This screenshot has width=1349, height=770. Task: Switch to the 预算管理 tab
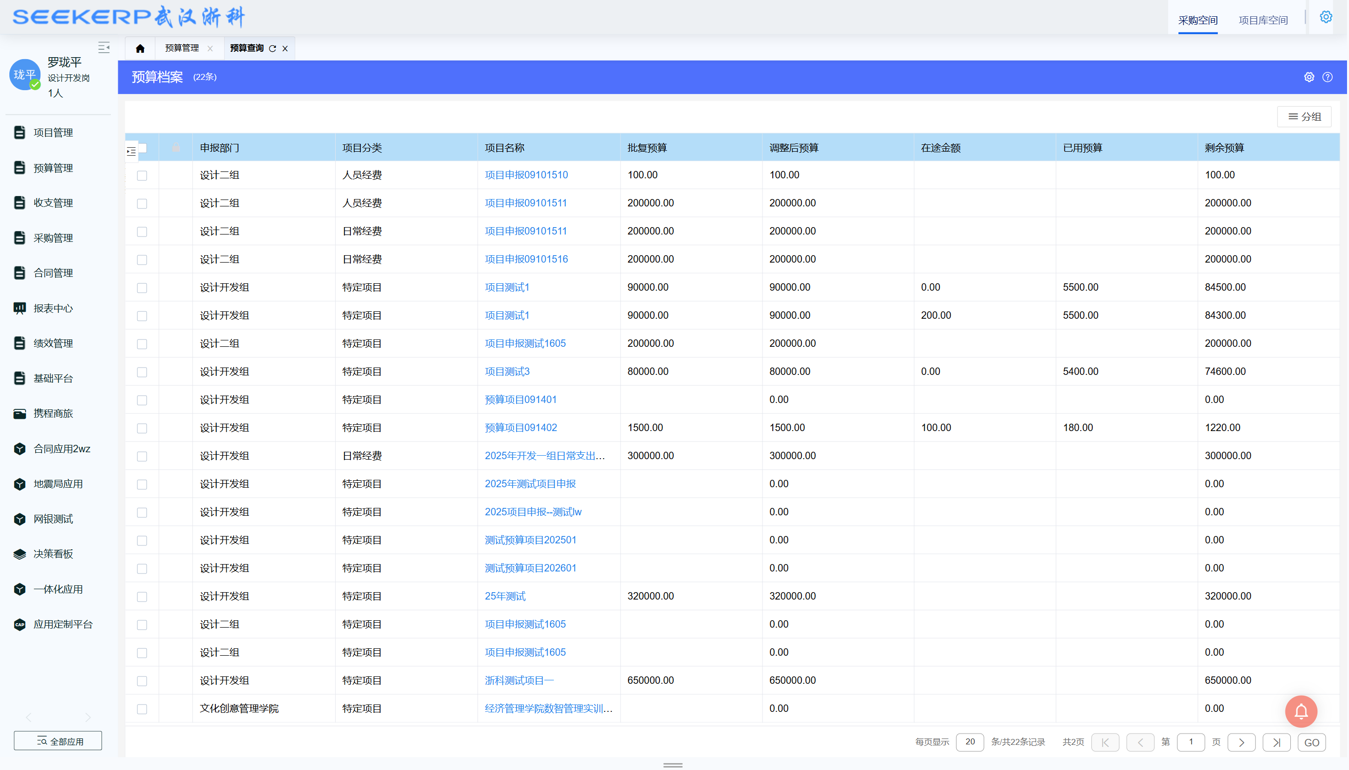[x=182, y=48]
